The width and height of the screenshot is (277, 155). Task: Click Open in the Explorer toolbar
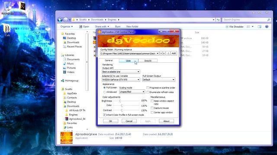click(x=84, y=27)
